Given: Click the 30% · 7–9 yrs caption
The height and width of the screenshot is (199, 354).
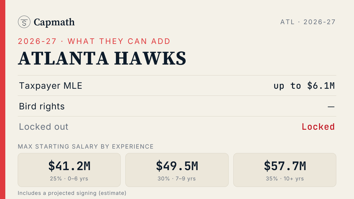Looking at the screenshot, I should click(x=177, y=179).
